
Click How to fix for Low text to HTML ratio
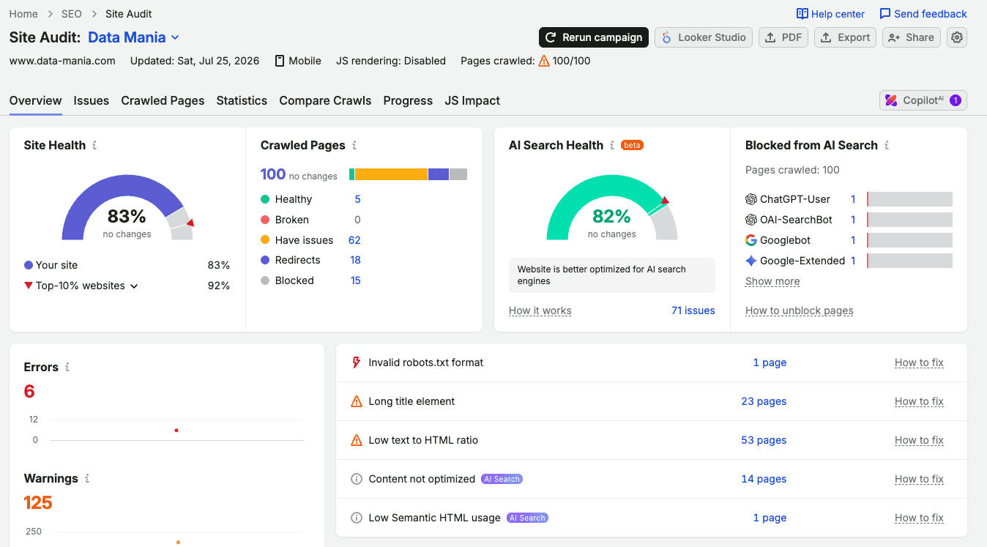tap(919, 440)
